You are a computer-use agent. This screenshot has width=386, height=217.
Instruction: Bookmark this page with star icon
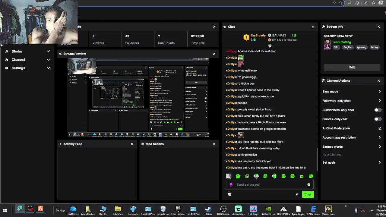coord(341,3)
